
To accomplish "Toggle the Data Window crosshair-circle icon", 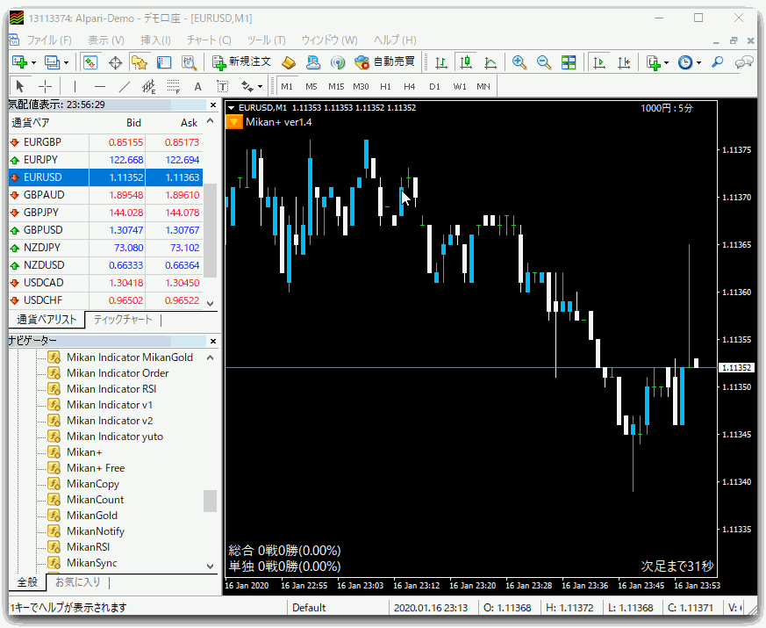I will 115,62.
